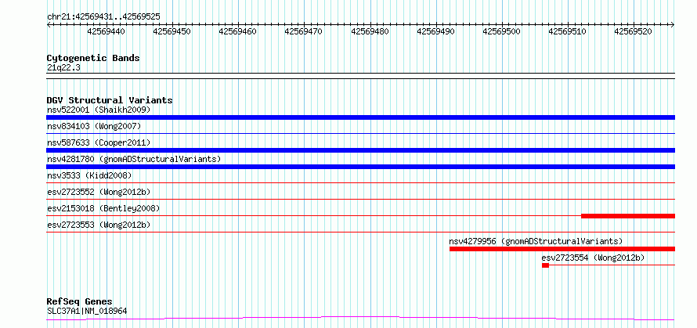The width and height of the screenshot is (697, 328).
Task: Click the chr21:42569431..42569525 region label
Action: point(103,17)
